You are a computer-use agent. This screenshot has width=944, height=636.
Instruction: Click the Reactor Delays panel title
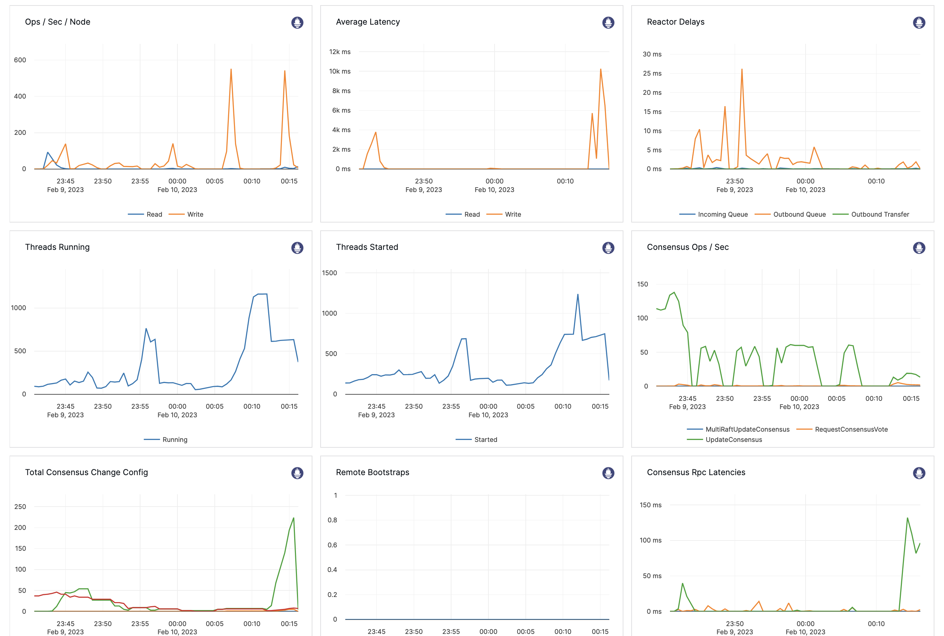(675, 22)
